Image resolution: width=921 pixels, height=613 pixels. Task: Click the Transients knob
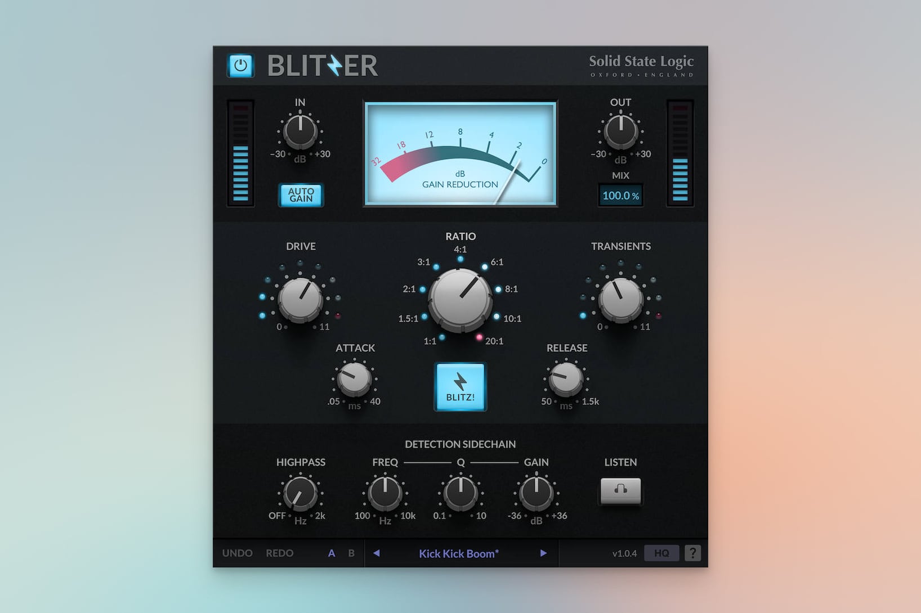tap(620, 299)
